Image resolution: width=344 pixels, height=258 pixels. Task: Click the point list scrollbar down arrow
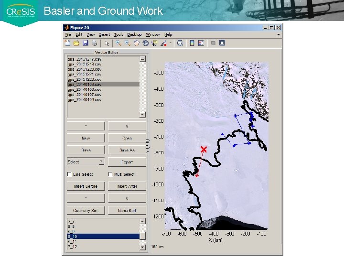click(142, 247)
